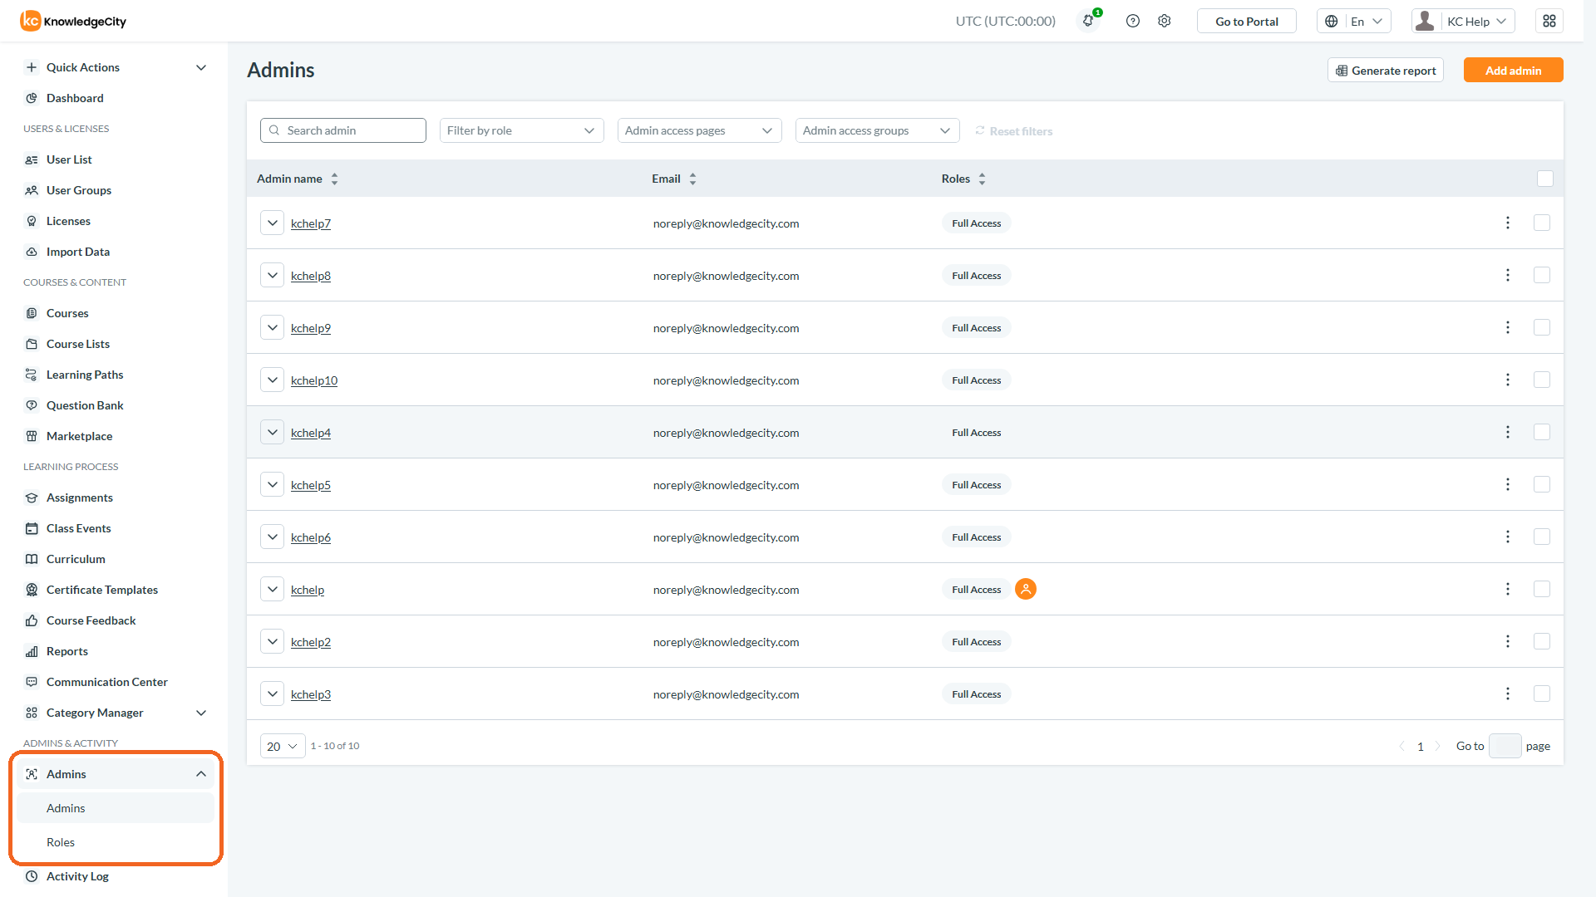The image size is (1596, 897).
Task: Open three-dot actions menu for kchelp10
Action: tap(1508, 380)
